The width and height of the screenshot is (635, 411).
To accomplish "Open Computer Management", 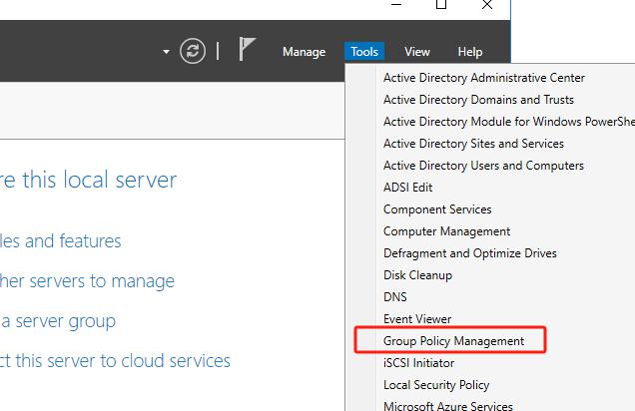I will tap(446, 231).
